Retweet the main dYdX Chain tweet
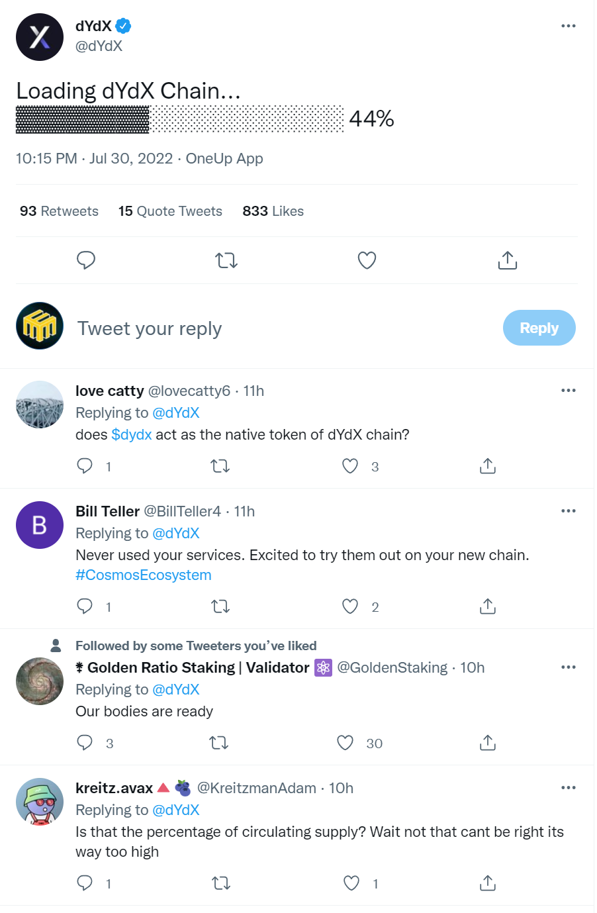 coord(226,260)
